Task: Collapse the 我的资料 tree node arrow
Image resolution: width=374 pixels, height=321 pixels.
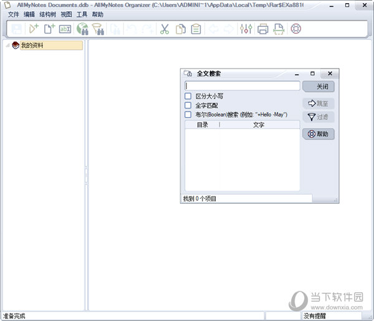Action: click(7, 46)
